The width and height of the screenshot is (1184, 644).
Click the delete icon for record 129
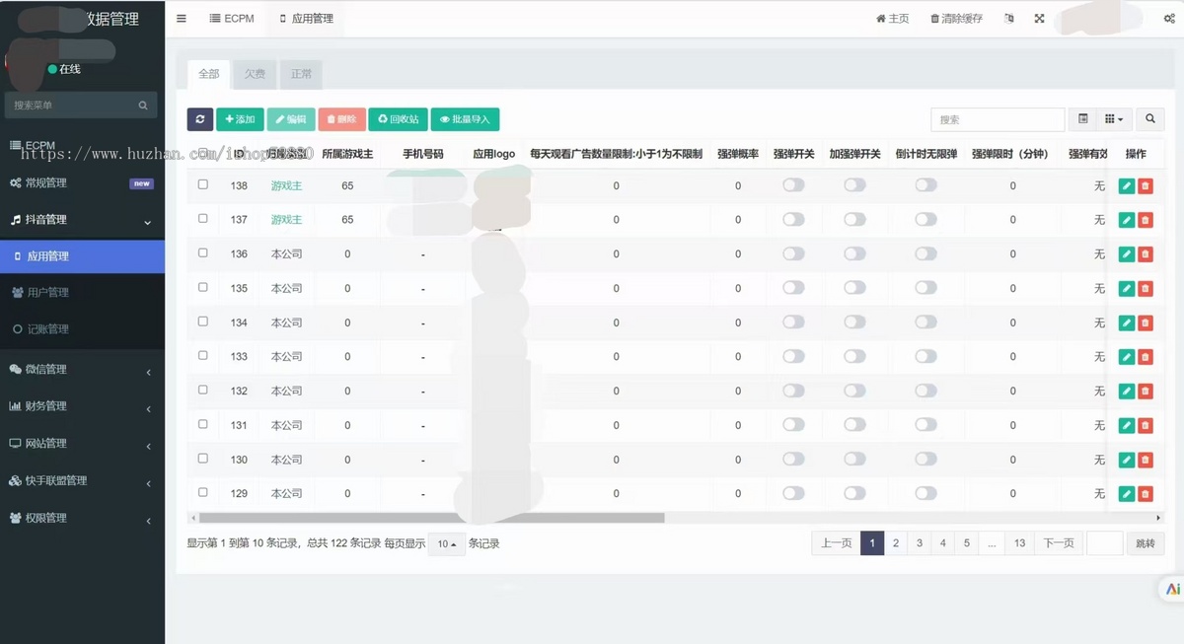1146,493
